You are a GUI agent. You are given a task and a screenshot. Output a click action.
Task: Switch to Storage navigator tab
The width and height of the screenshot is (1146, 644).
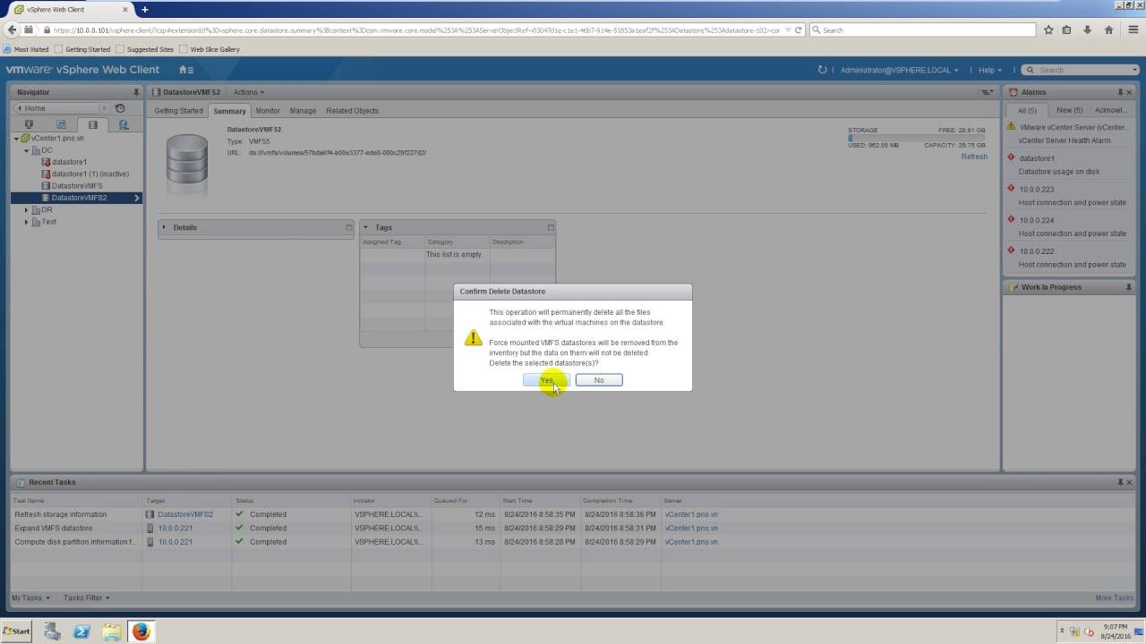92,125
